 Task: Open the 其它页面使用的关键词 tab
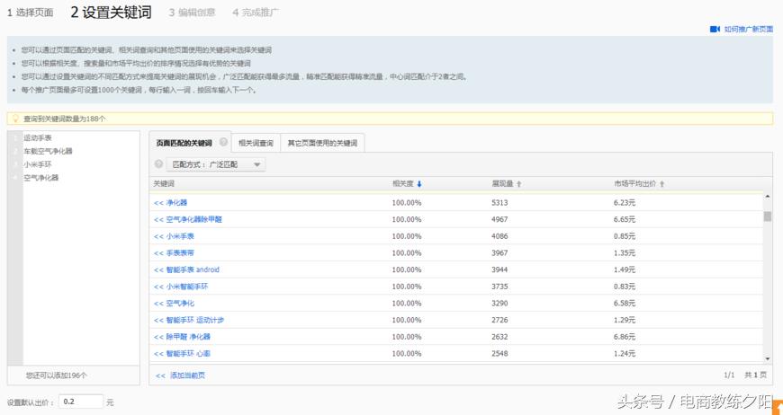[x=322, y=143]
